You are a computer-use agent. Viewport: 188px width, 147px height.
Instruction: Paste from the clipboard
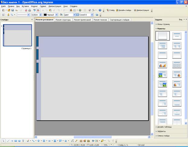(x=50, y=10)
